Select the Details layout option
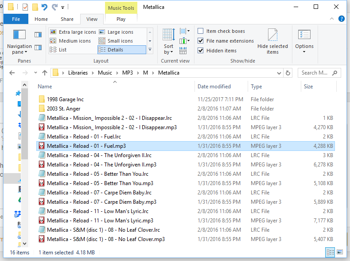The width and height of the screenshot is (350, 261). [x=122, y=50]
